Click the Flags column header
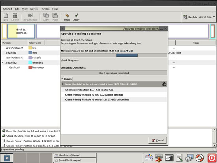 (196, 43)
